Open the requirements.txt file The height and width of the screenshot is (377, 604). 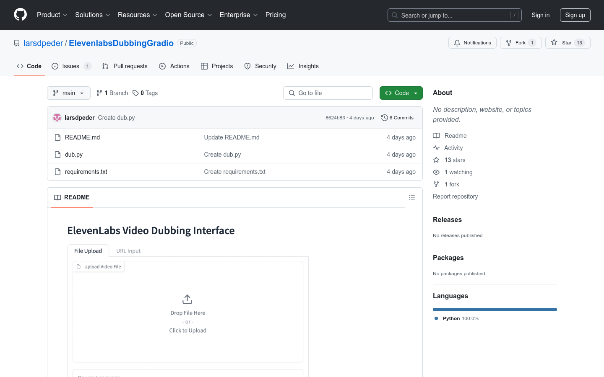point(86,172)
